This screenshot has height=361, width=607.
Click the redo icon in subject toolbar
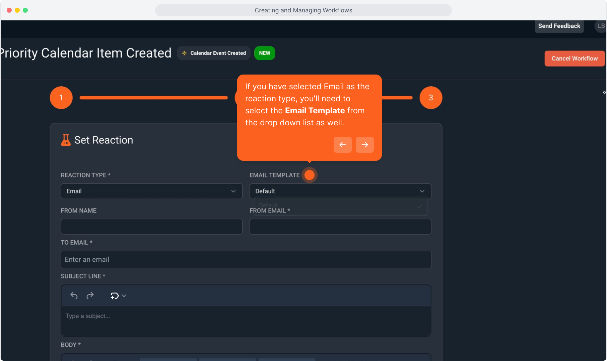90,295
